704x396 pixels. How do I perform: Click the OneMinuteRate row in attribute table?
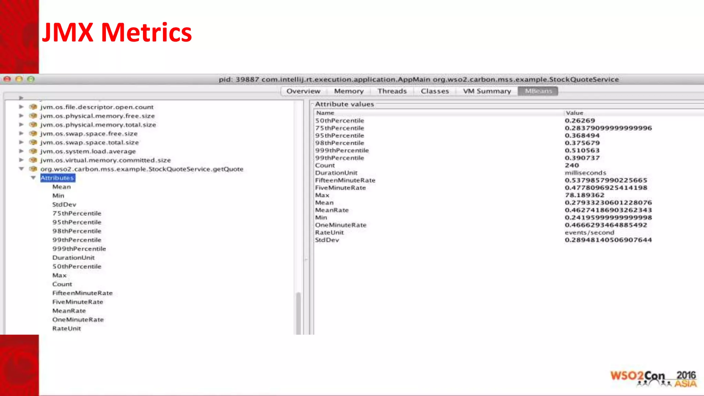coord(509,225)
